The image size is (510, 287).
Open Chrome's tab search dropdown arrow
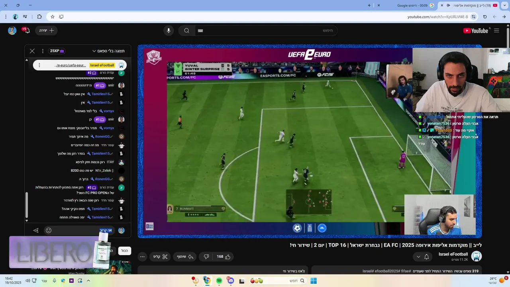504,6
